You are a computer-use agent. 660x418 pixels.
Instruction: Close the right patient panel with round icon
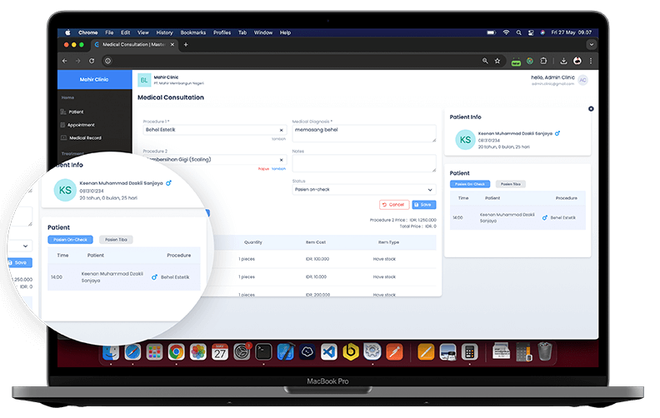(x=591, y=109)
